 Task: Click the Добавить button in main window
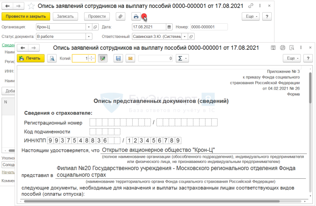point(8,91)
